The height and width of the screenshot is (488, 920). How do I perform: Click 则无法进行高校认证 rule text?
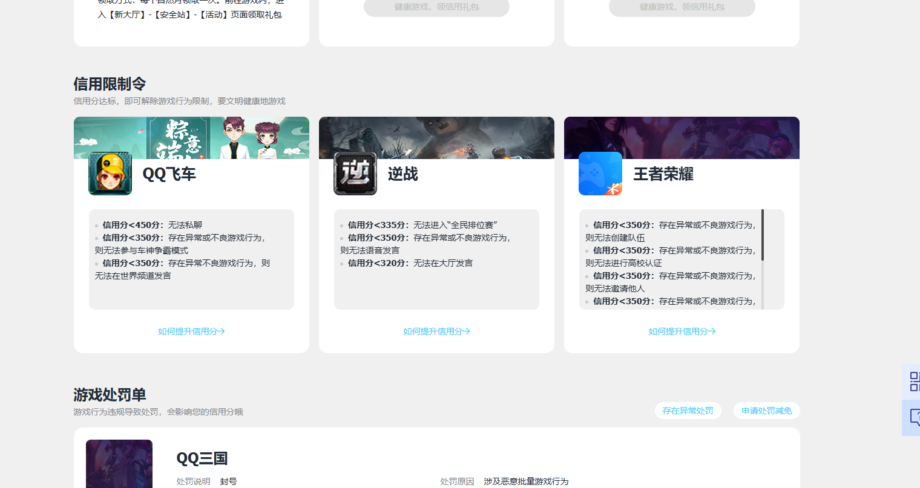pos(623,263)
